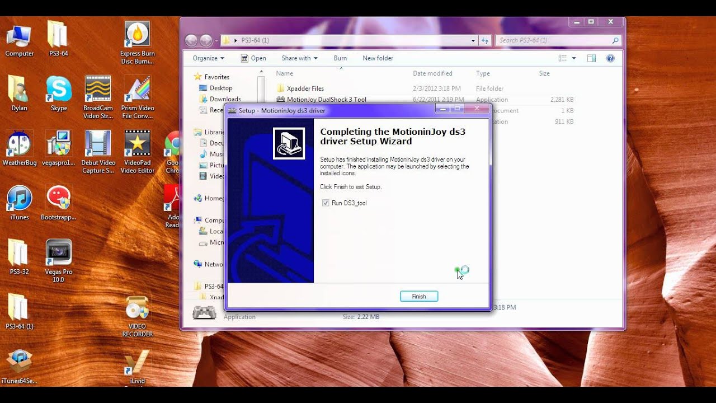The height and width of the screenshot is (403, 716).
Task: Open BroadCam Video Streaming shortcut
Action: tap(98, 97)
